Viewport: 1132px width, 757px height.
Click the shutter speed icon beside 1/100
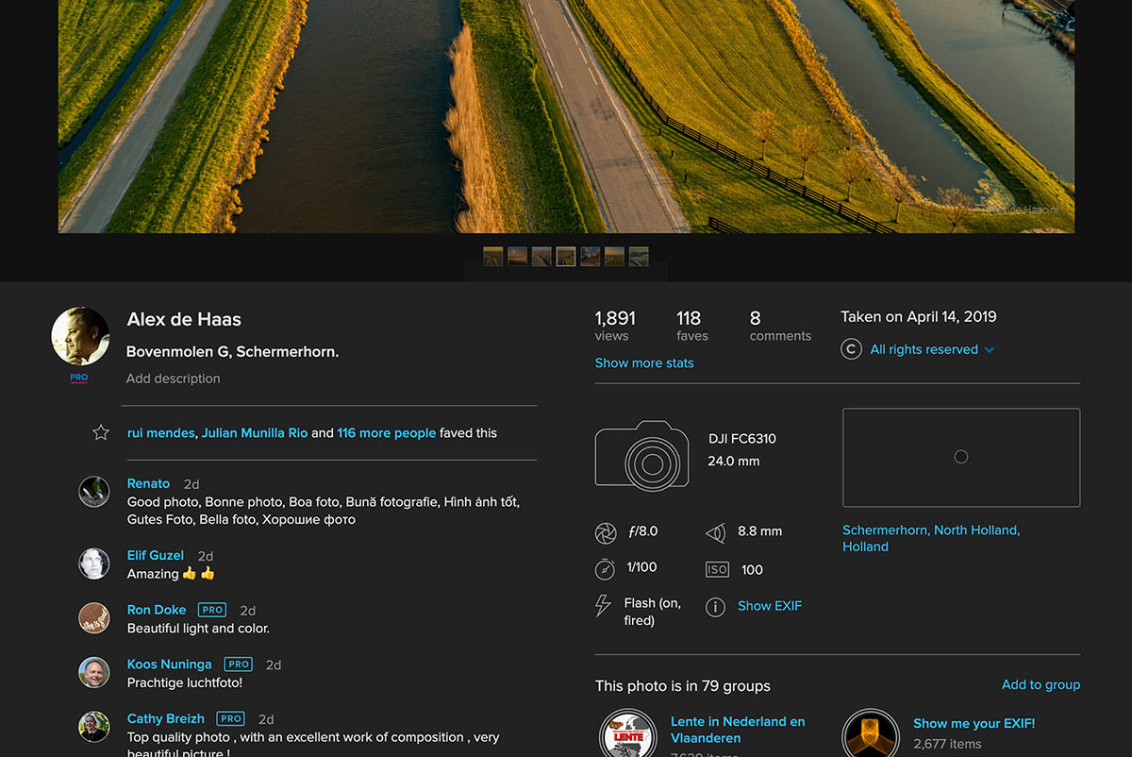tap(606, 568)
